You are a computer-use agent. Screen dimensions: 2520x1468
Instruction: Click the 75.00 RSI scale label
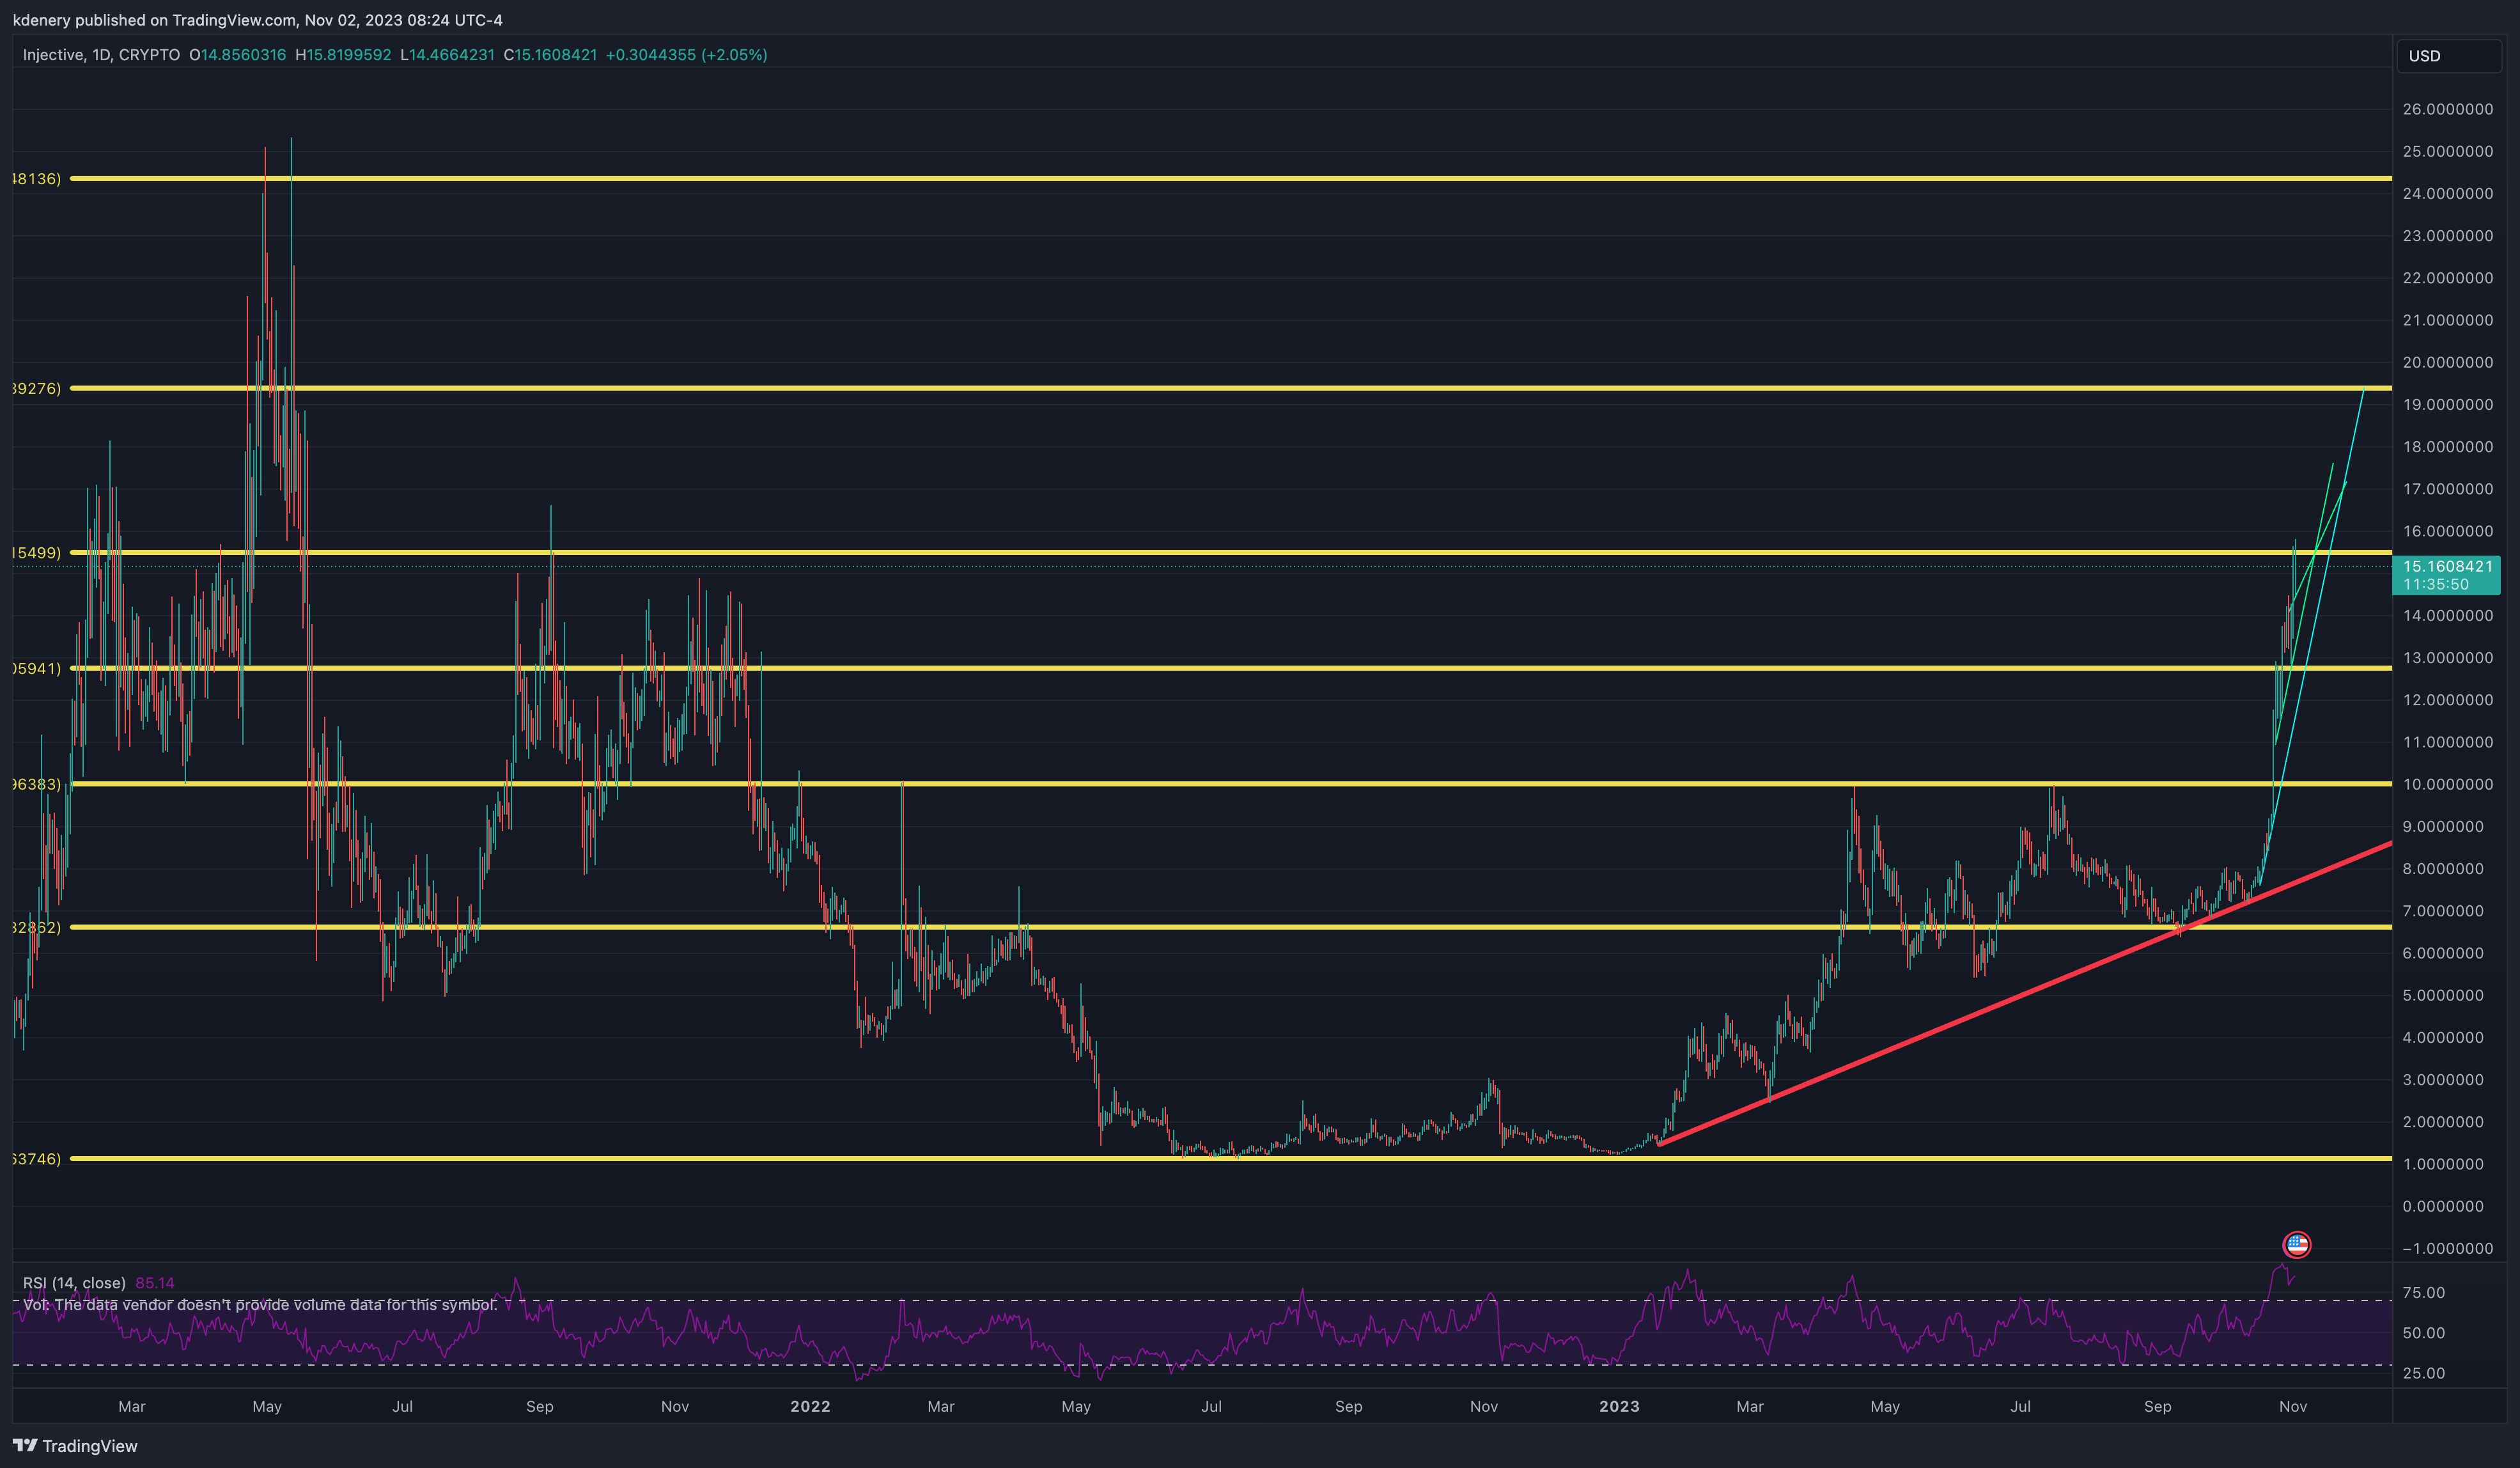[x=2423, y=1293]
